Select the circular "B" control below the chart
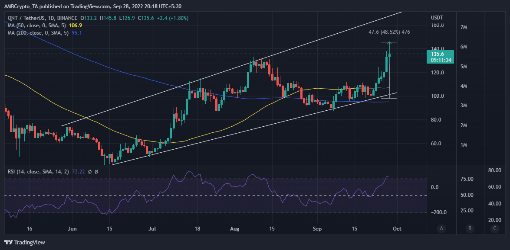 coord(470,228)
